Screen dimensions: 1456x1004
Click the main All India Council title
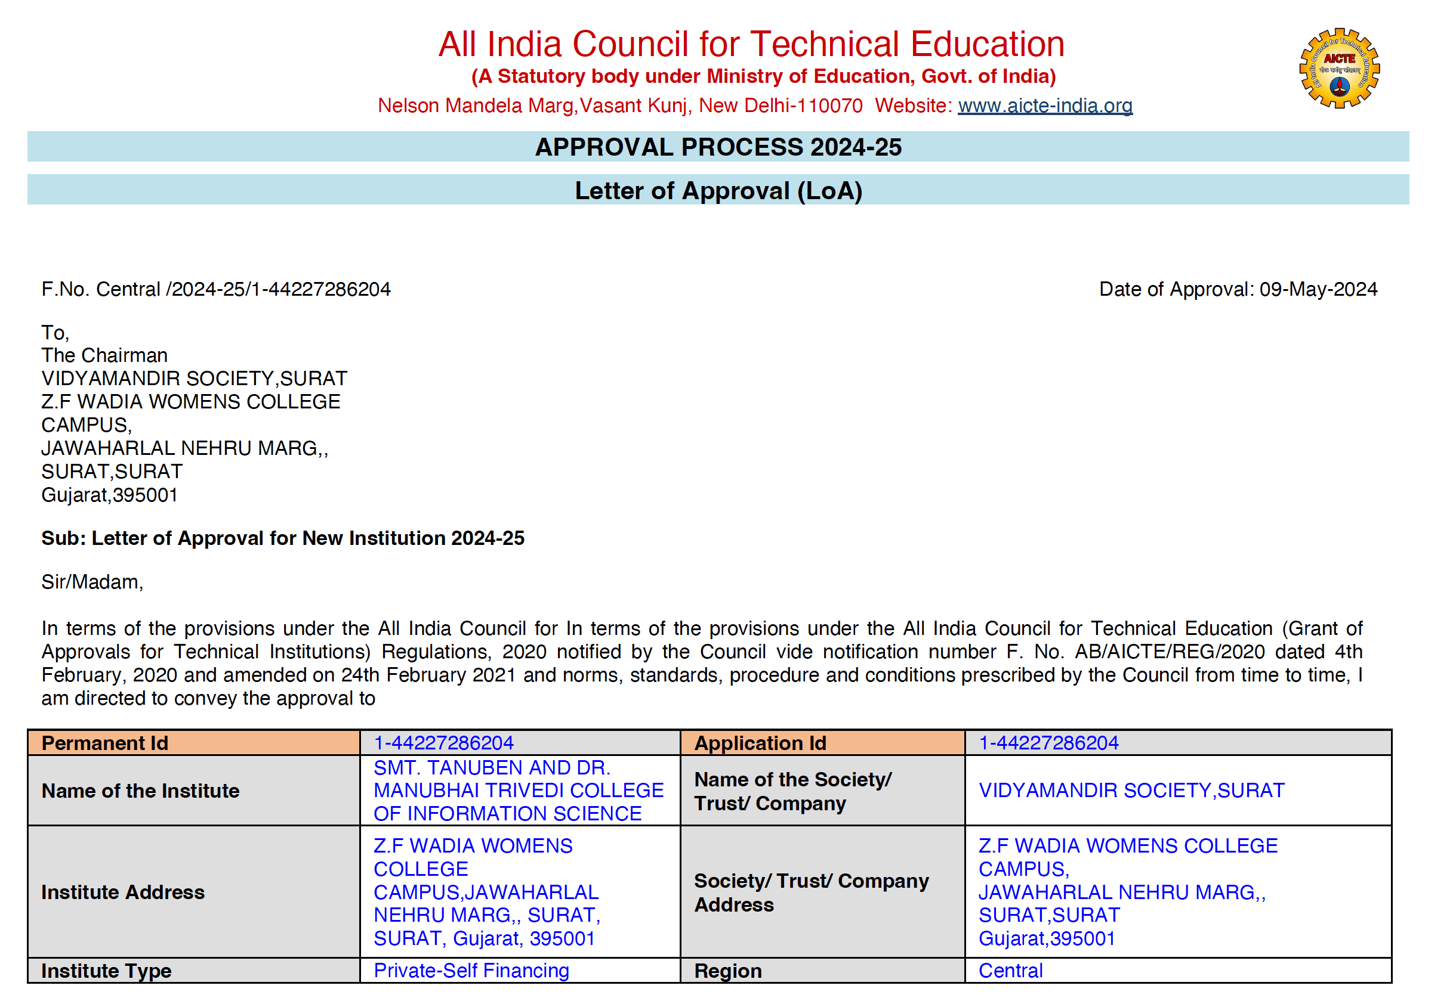[751, 44]
